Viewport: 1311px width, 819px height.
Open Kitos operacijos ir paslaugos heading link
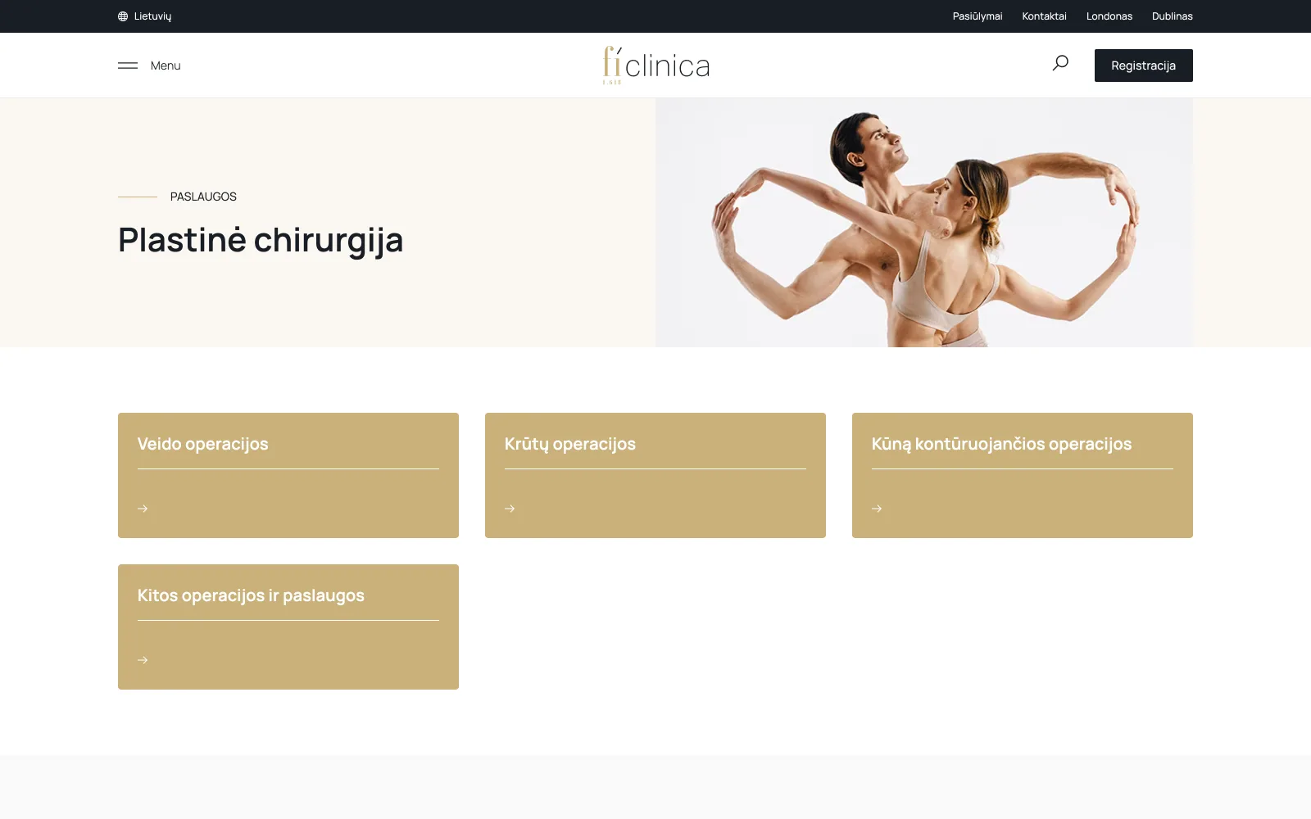coord(251,595)
